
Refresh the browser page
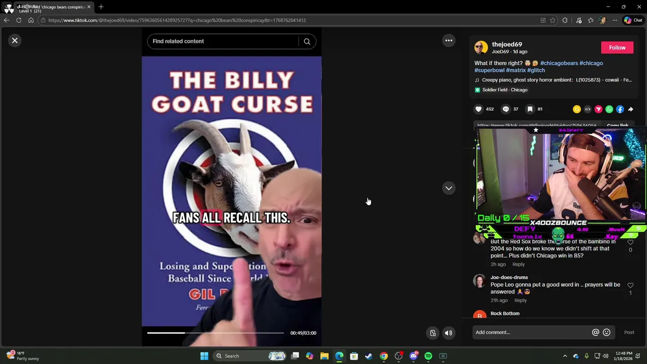tap(19, 20)
